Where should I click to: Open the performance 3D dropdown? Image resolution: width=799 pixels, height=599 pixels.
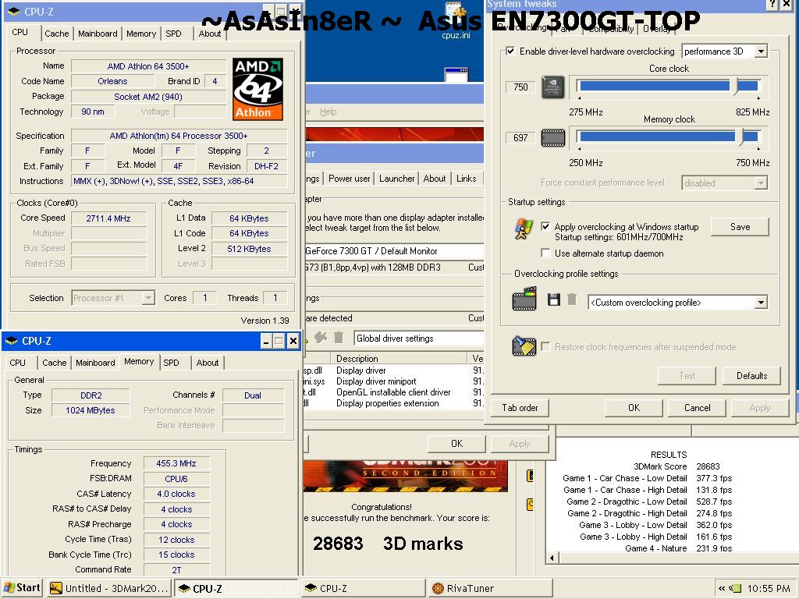(x=761, y=51)
